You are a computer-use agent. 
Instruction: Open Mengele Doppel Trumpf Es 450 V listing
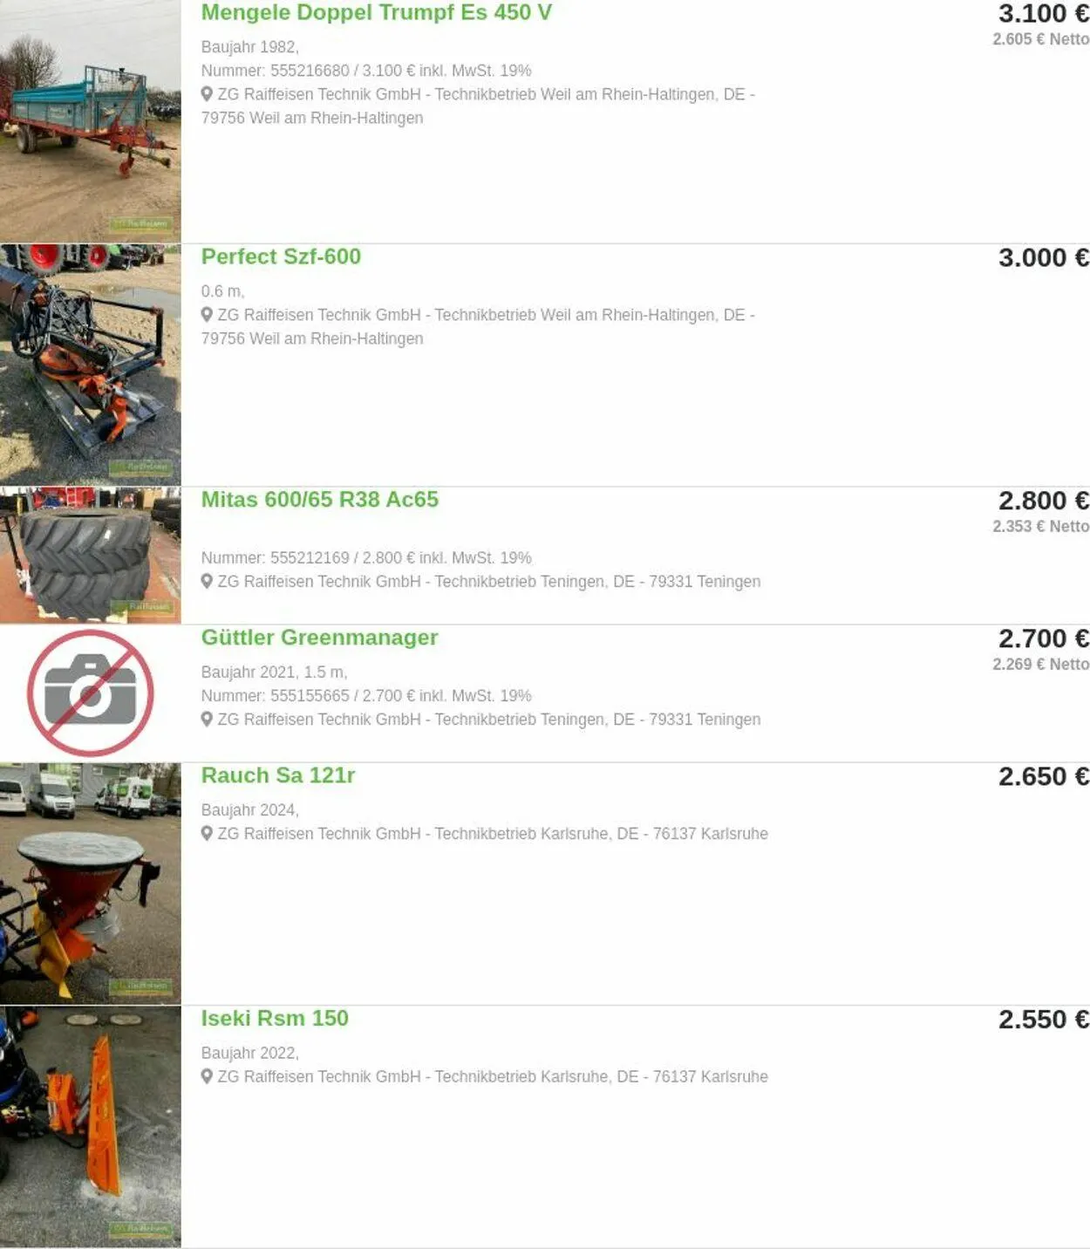(x=377, y=13)
